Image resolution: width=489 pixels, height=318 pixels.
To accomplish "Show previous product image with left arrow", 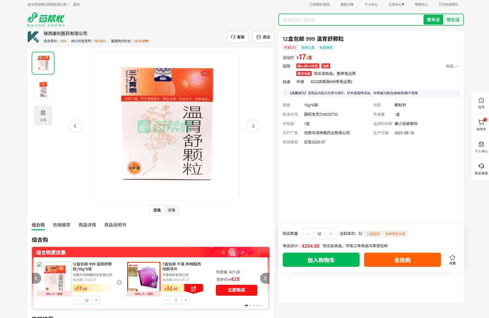I will pyautogui.click(x=75, y=126).
